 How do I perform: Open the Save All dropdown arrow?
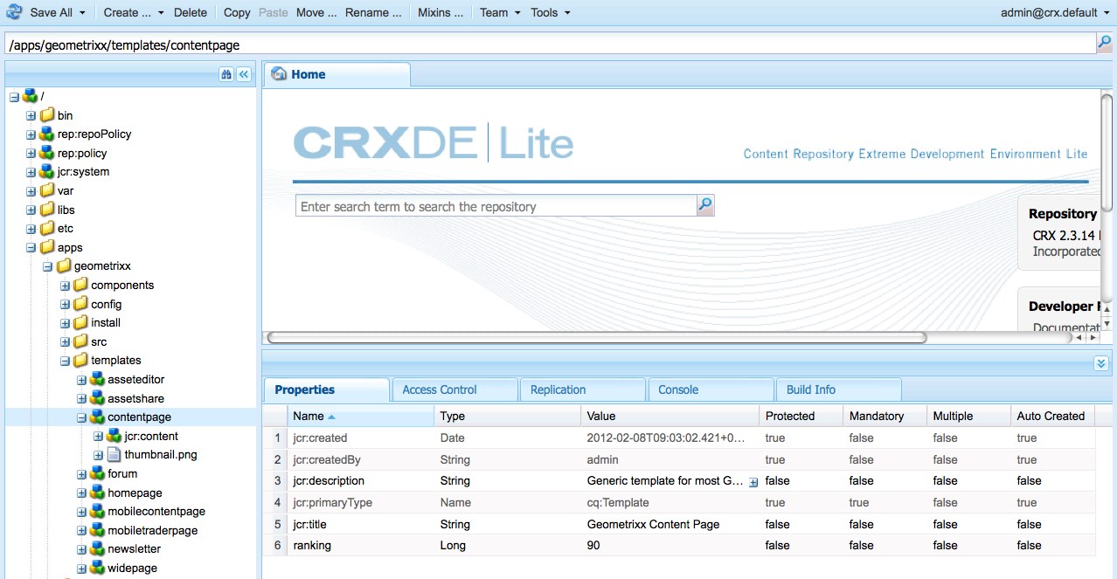(x=82, y=13)
